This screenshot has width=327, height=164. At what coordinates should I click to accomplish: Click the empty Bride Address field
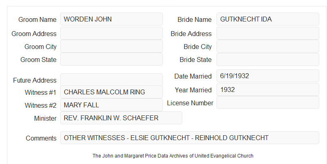pos(268,33)
